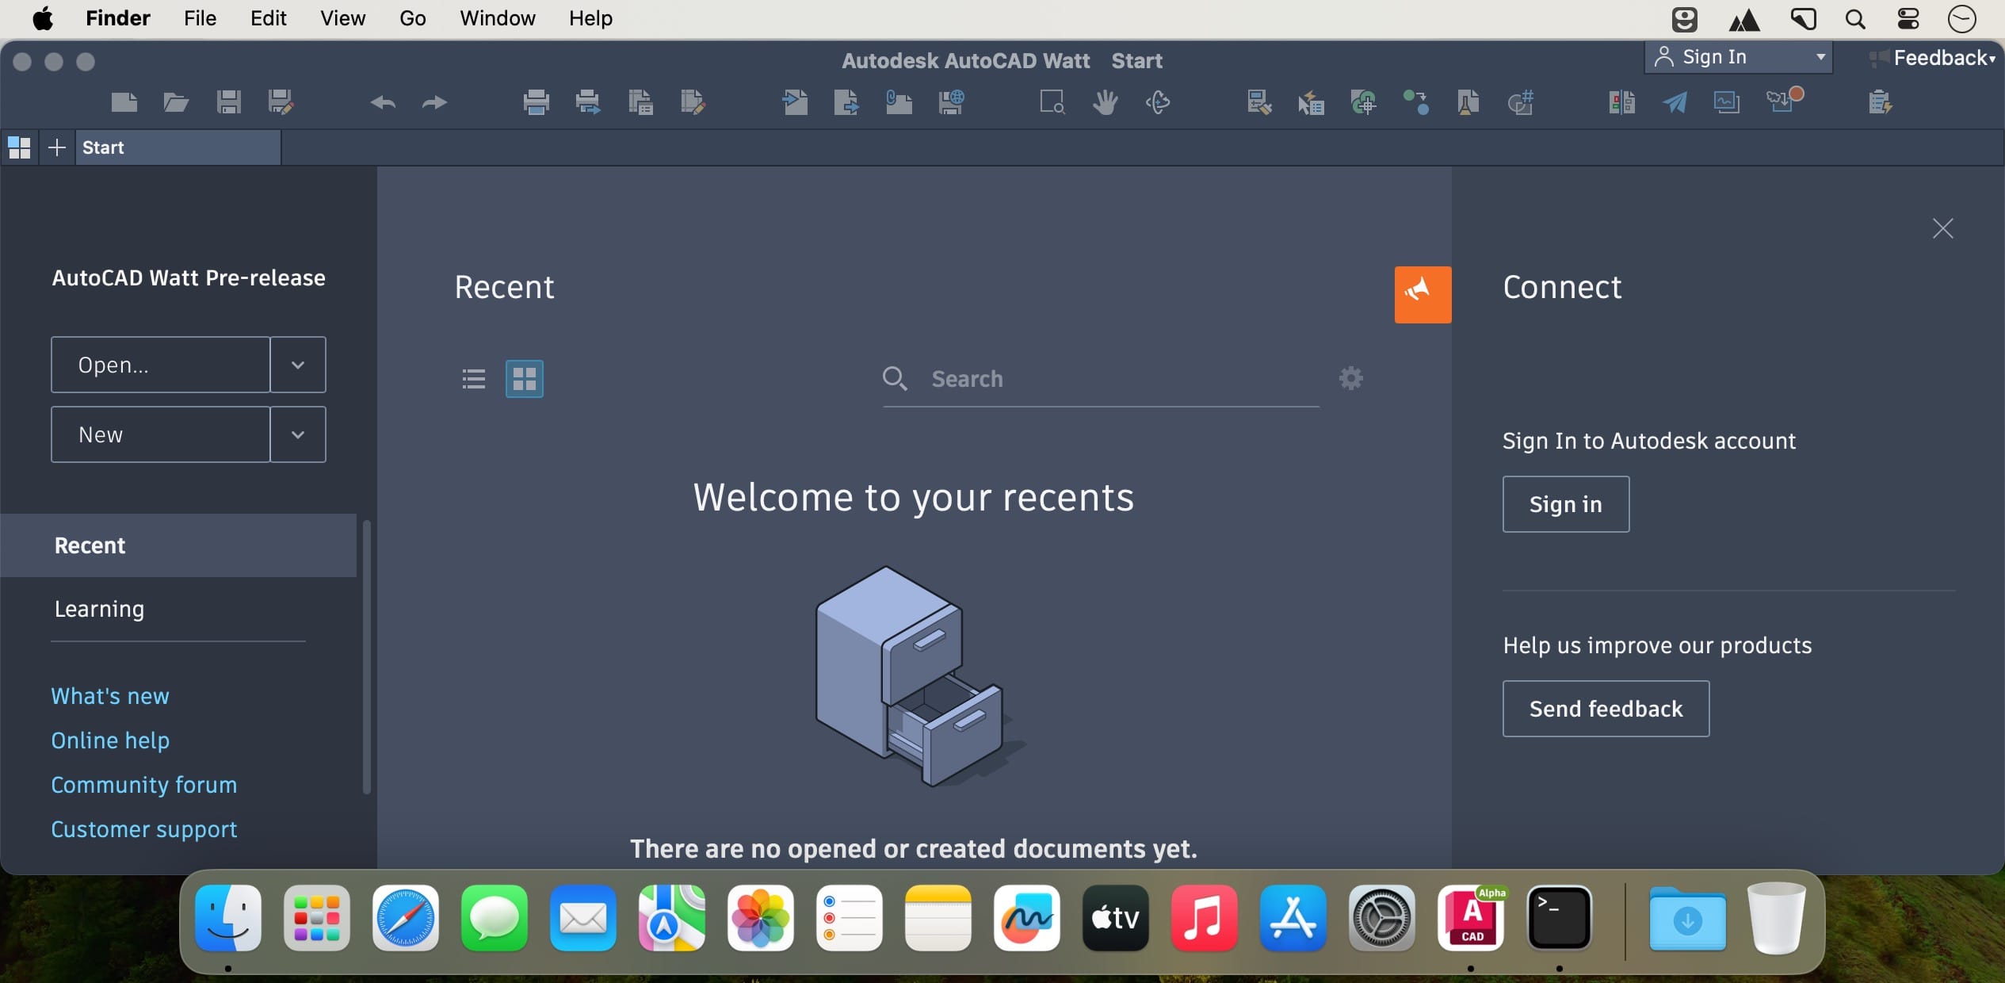Click the save floppy disk icon

(228, 102)
